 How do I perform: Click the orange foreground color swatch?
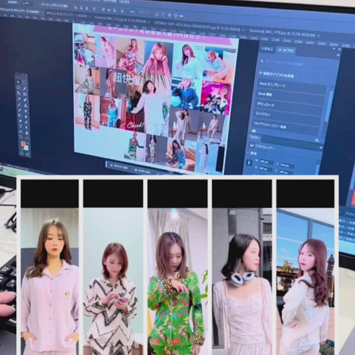pyautogui.click(x=23, y=144)
